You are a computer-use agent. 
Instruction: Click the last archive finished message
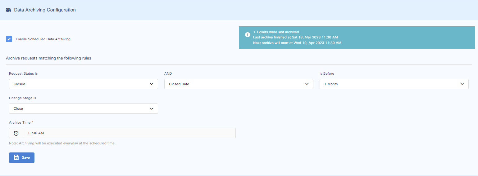(295, 37)
